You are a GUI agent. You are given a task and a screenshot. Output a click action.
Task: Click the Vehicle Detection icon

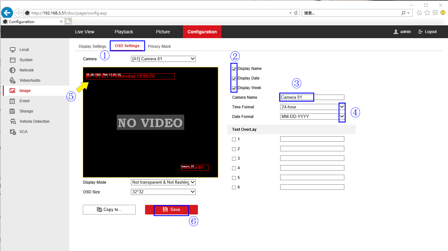point(13,121)
